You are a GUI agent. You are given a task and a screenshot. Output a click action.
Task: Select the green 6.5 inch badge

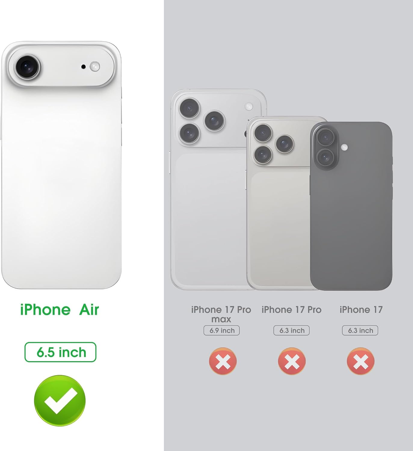(60, 352)
